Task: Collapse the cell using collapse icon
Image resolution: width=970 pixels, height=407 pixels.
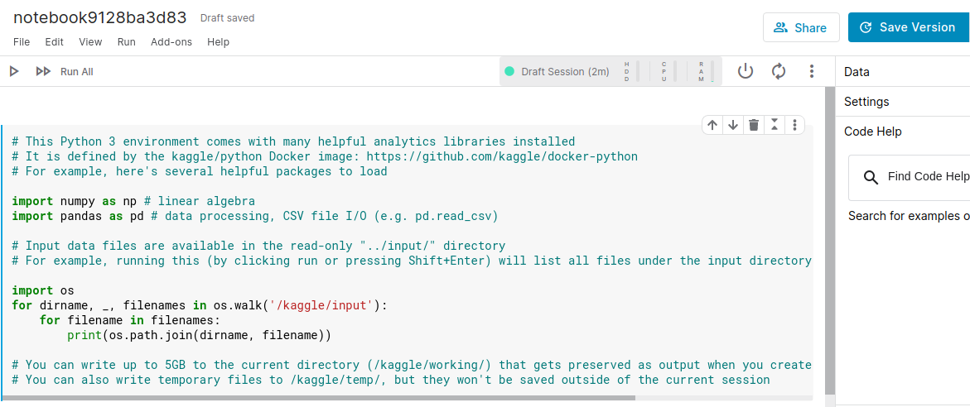Action: tap(775, 125)
